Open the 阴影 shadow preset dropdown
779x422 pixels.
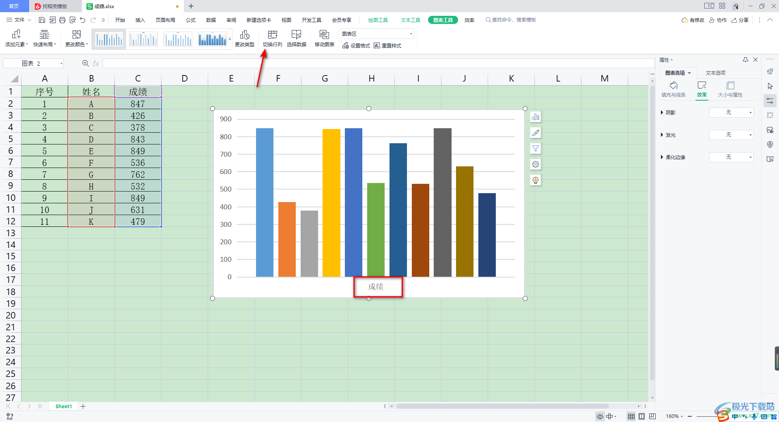pos(732,112)
